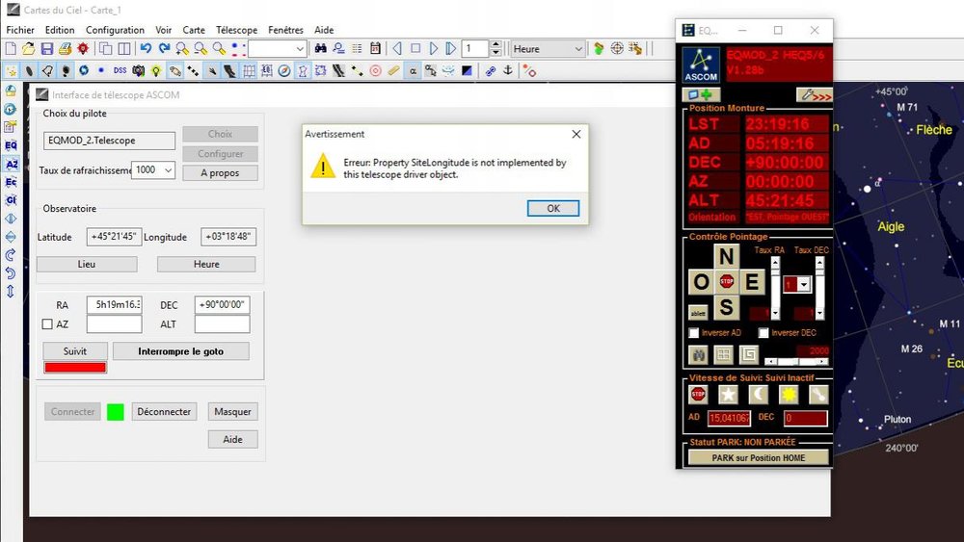Screen dimensions: 964x542
Task: Adjust the Taux DEC vertical slider
Action: tap(819, 288)
